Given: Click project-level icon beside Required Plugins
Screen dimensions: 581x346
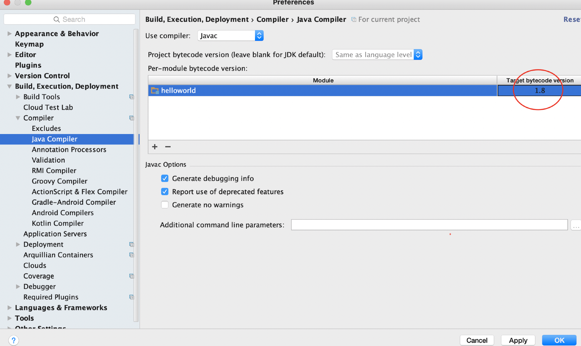Looking at the screenshot, I should (132, 297).
